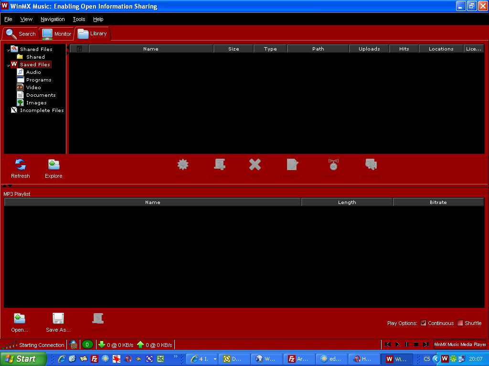The height and width of the screenshot is (366, 489).
Task: Click the firewall brick-wall icon in status bar
Action: (x=73, y=345)
